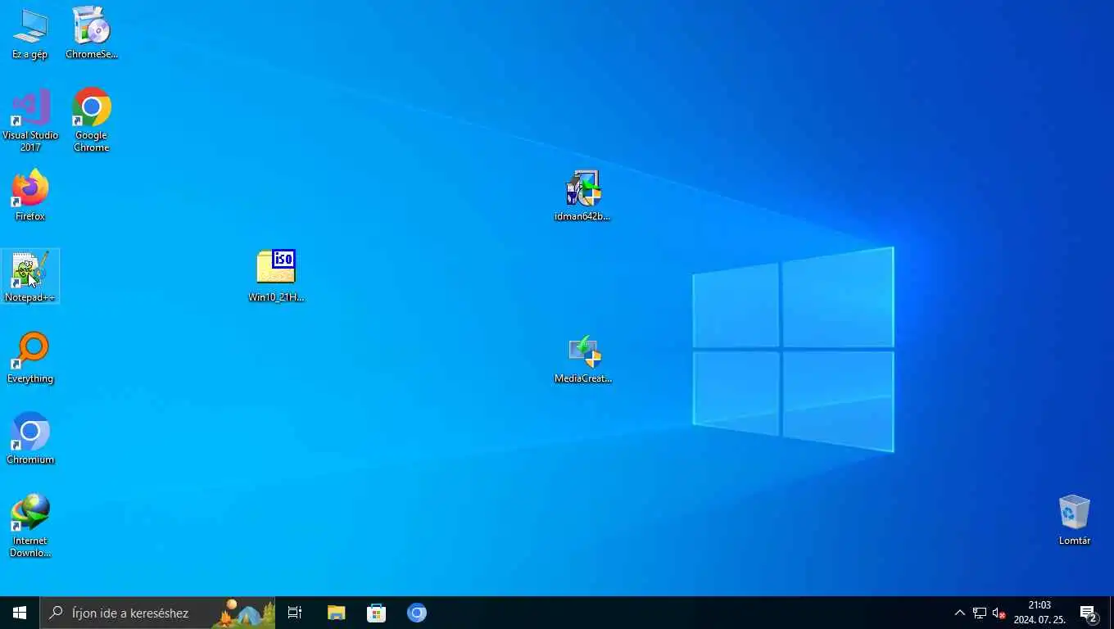The width and height of the screenshot is (1114, 629).
Task: Select the idman642b... installer file
Action: pos(583,196)
